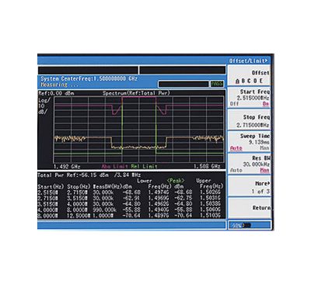Open the More 1 of 3 softkey page
Screen dimensions: 311x284
249,187
